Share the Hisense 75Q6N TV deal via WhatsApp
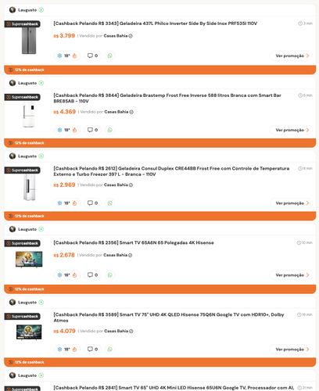The height and width of the screenshot is (391, 319). point(109,349)
